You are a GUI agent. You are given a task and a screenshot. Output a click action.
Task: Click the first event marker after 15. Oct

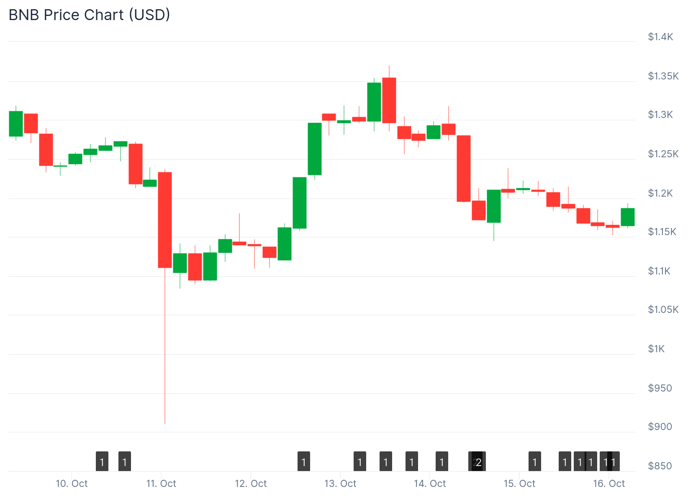(x=535, y=462)
